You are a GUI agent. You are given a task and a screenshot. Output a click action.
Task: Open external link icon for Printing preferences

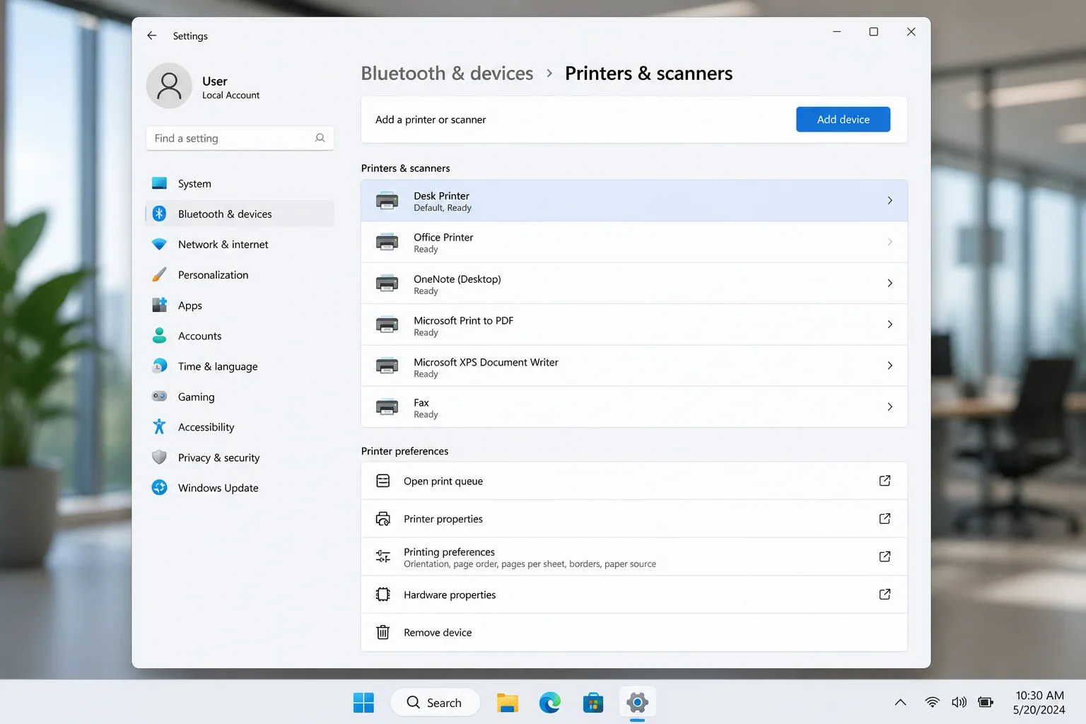coord(884,556)
